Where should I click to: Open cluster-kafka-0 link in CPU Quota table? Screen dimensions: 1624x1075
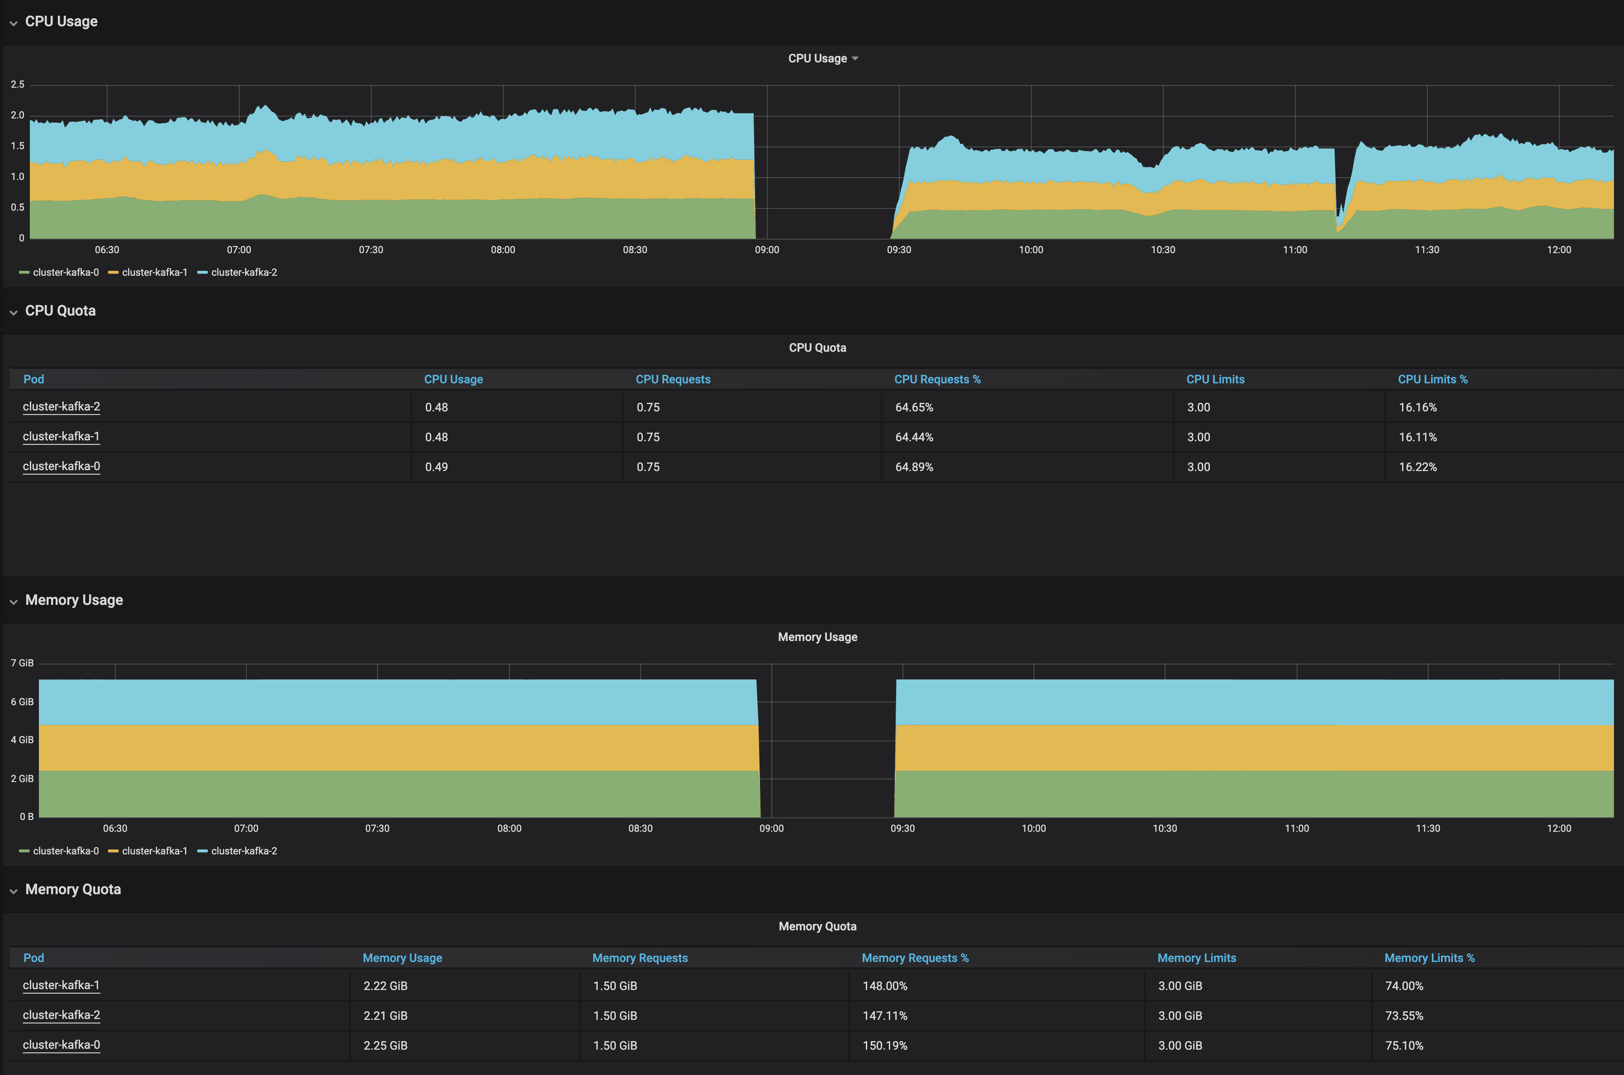[61, 466]
